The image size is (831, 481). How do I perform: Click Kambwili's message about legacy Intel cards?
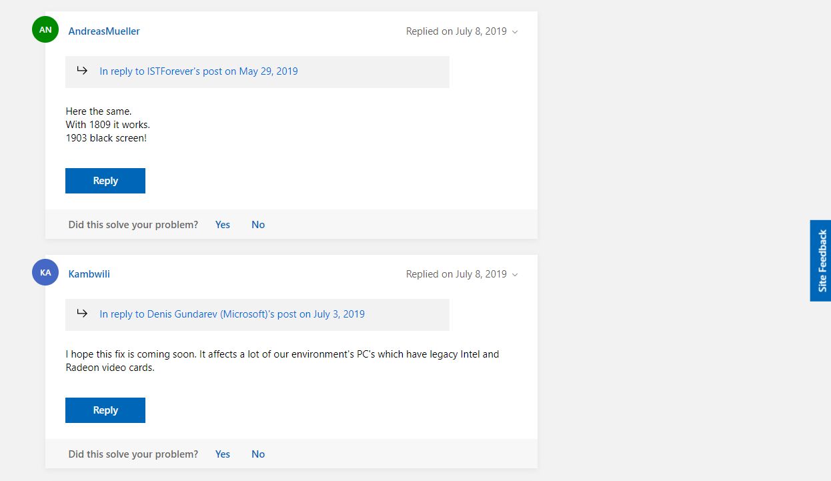(x=282, y=361)
